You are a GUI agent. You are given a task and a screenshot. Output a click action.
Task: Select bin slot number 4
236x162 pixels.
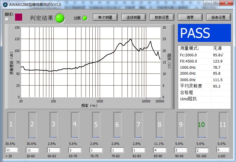coord(75,125)
